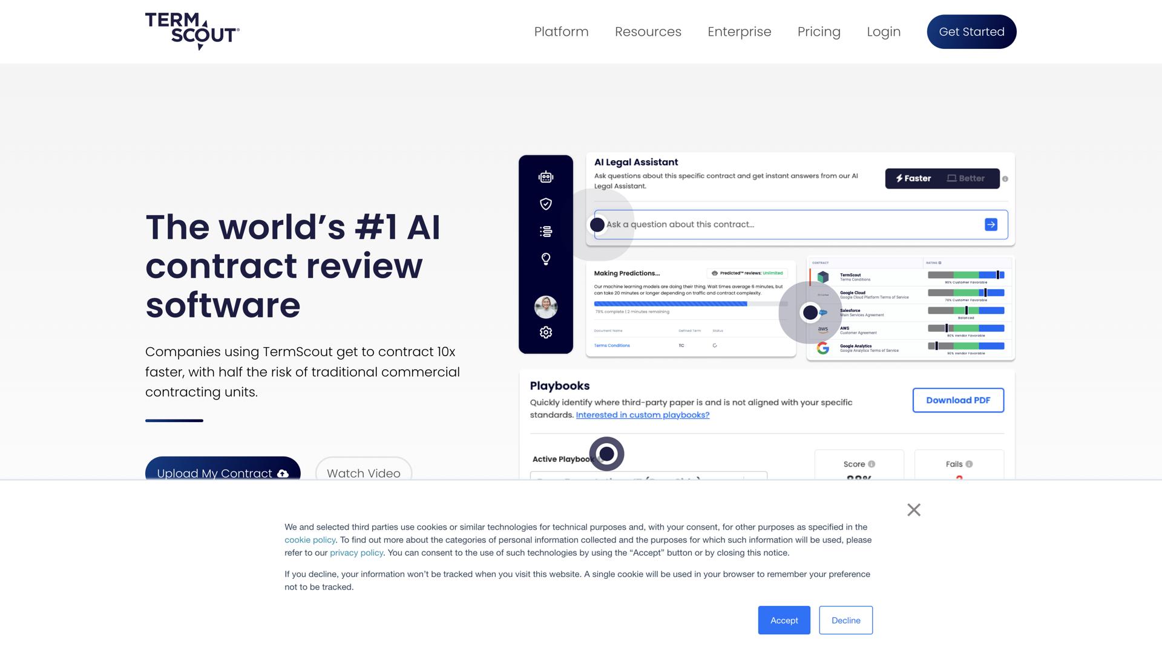Viewport: 1162px width, 653px height.
Task: Click the TermScout logo
Action: (x=192, y=31)
